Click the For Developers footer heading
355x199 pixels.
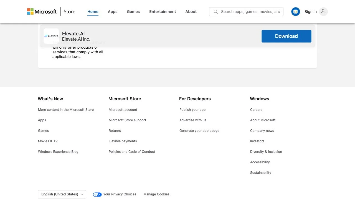tap(195, 99)
